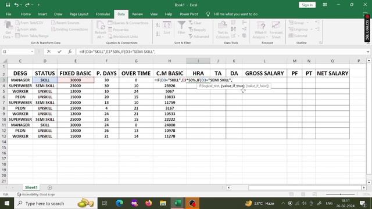Open Existing Connections
The height and width of the screenshot is (209, 372).
click(70, 30)
